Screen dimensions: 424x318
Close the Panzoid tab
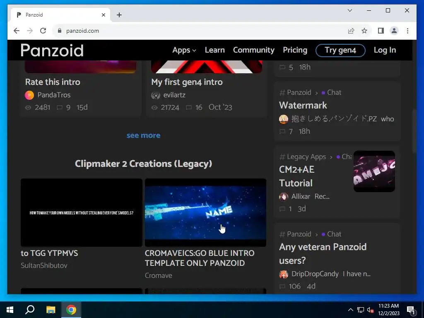point(103,15)
